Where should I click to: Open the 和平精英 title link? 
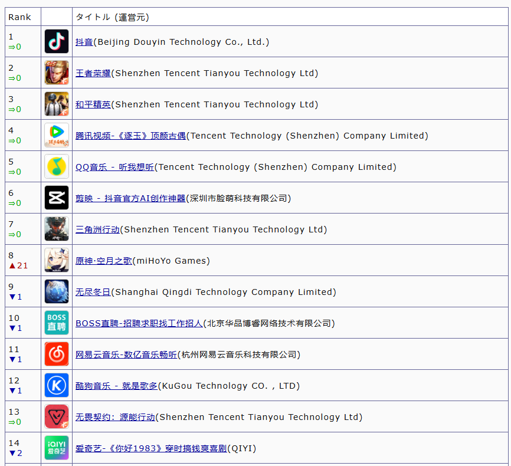click(93, 104)
